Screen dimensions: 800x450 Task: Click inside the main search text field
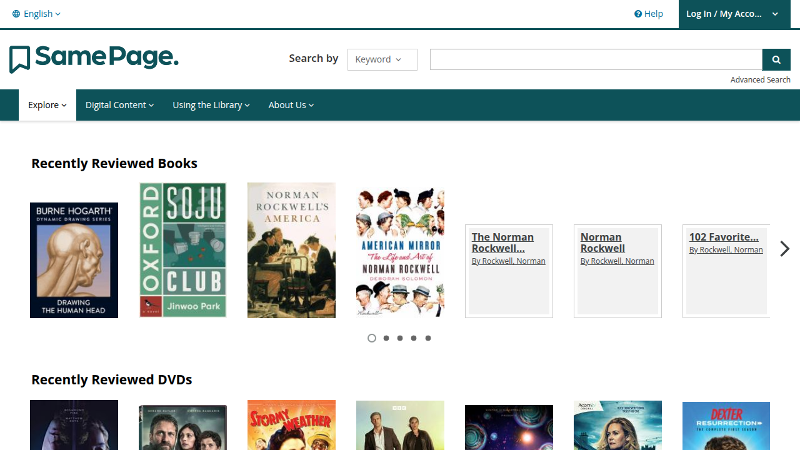click(x=596, y=59)
